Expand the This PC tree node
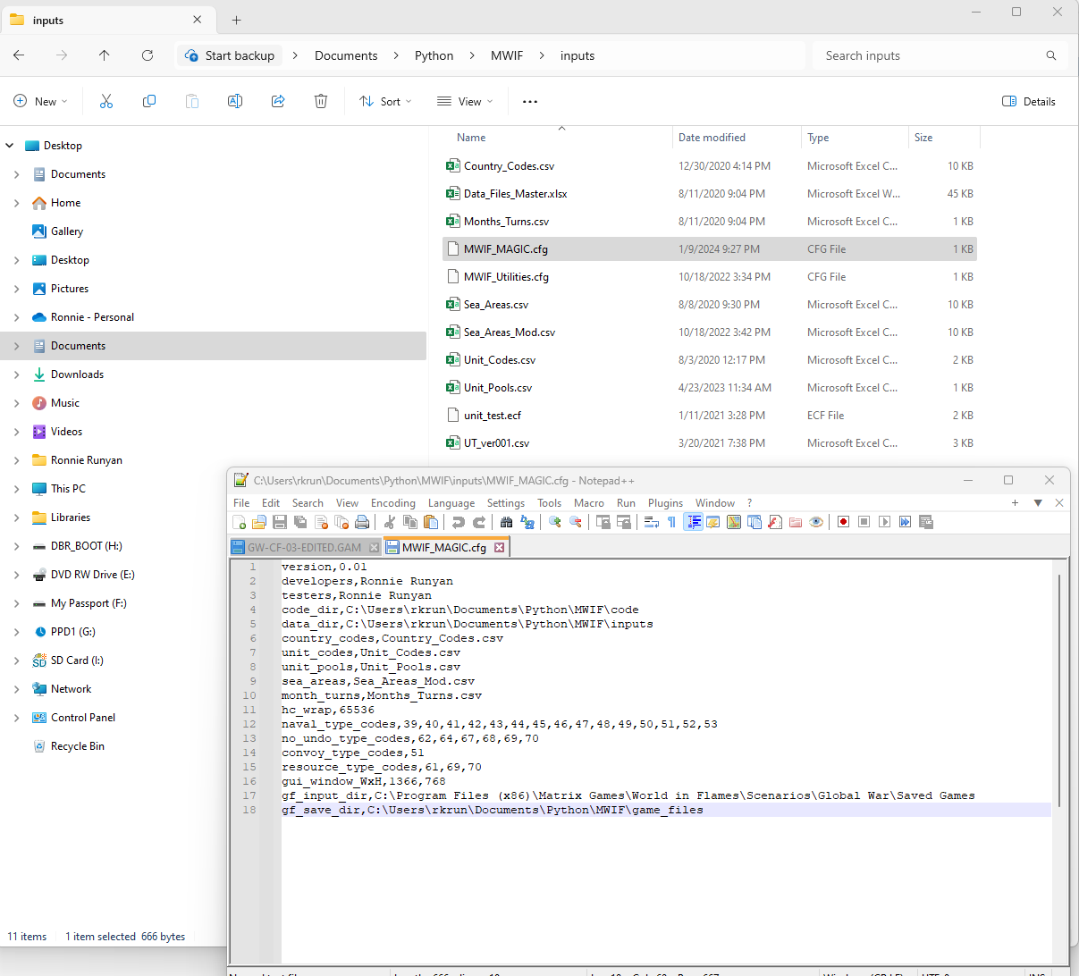1079x976 pixels. click(x=16, y=489)
